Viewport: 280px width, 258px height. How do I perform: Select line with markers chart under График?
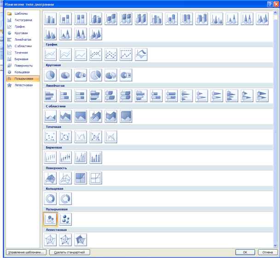pos(96,54)
